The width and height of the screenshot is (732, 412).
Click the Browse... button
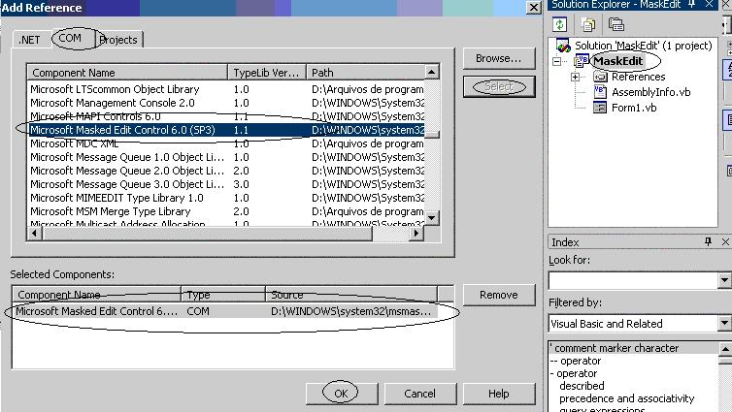tap(499, 59)
